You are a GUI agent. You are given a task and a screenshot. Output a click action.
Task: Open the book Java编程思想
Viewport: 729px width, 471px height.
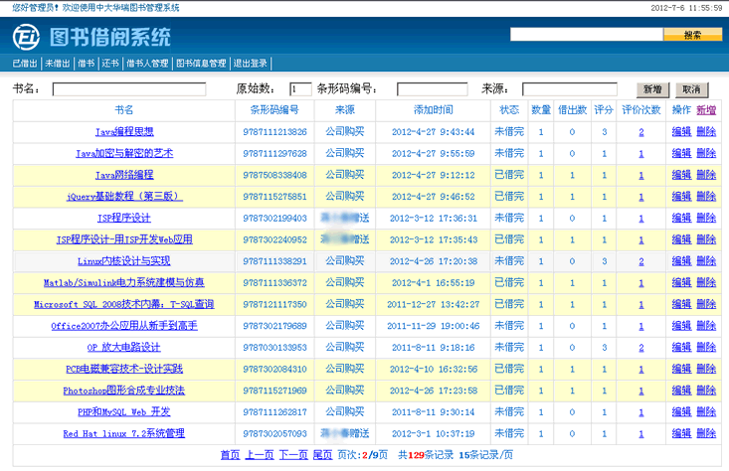click(124, 132)
